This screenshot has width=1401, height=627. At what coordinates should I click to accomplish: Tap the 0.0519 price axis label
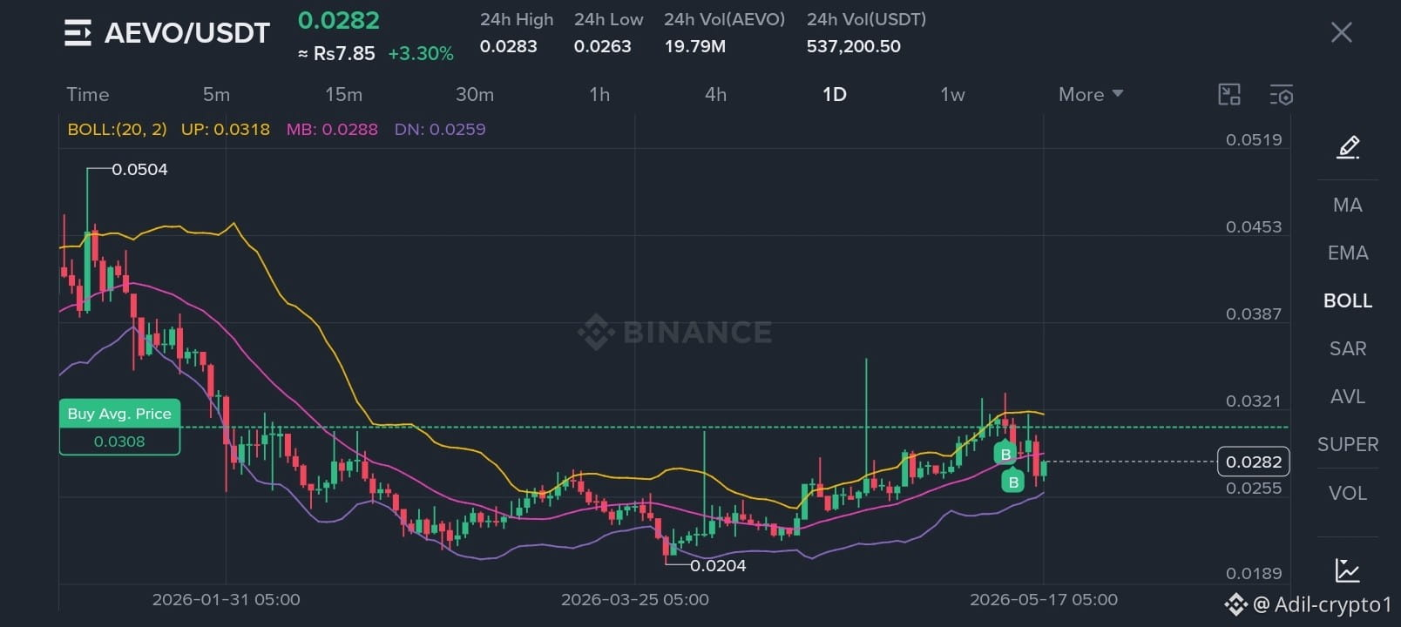1254,139
